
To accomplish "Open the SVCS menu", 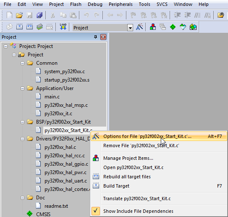I will [x=162, y=4].
